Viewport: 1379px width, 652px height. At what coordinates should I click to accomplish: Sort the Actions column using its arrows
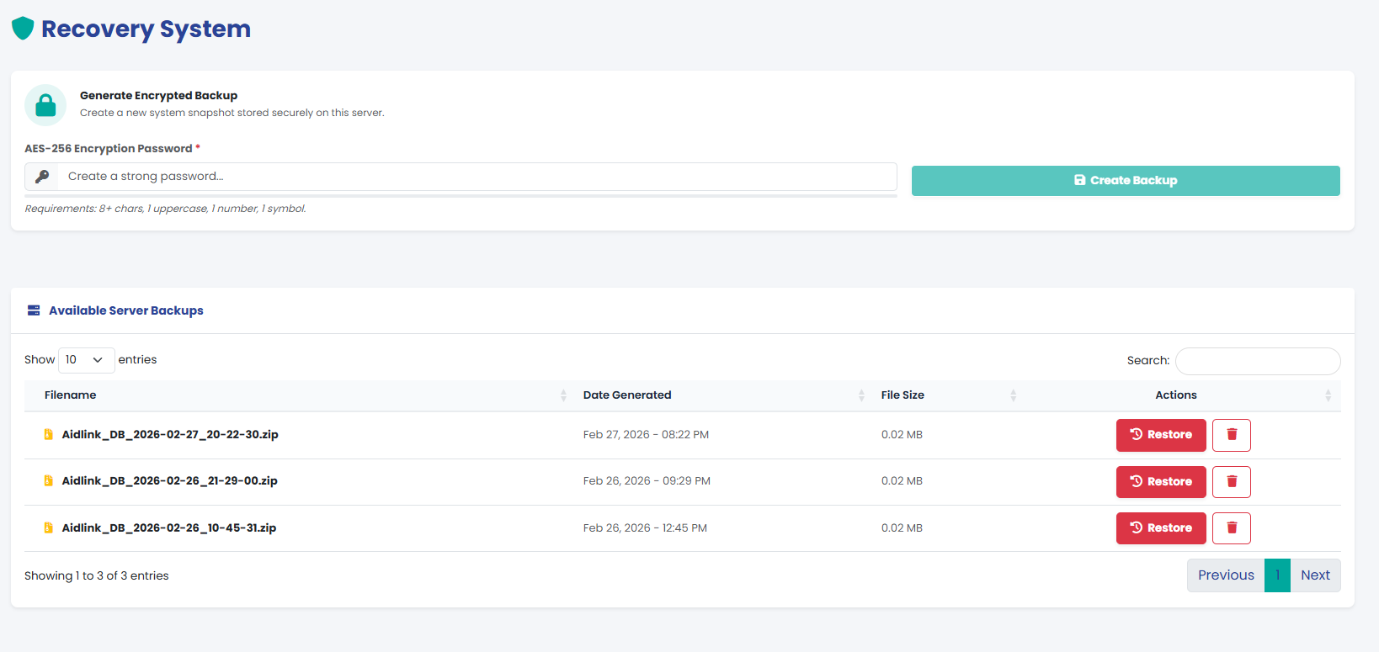click(1328, 395)
